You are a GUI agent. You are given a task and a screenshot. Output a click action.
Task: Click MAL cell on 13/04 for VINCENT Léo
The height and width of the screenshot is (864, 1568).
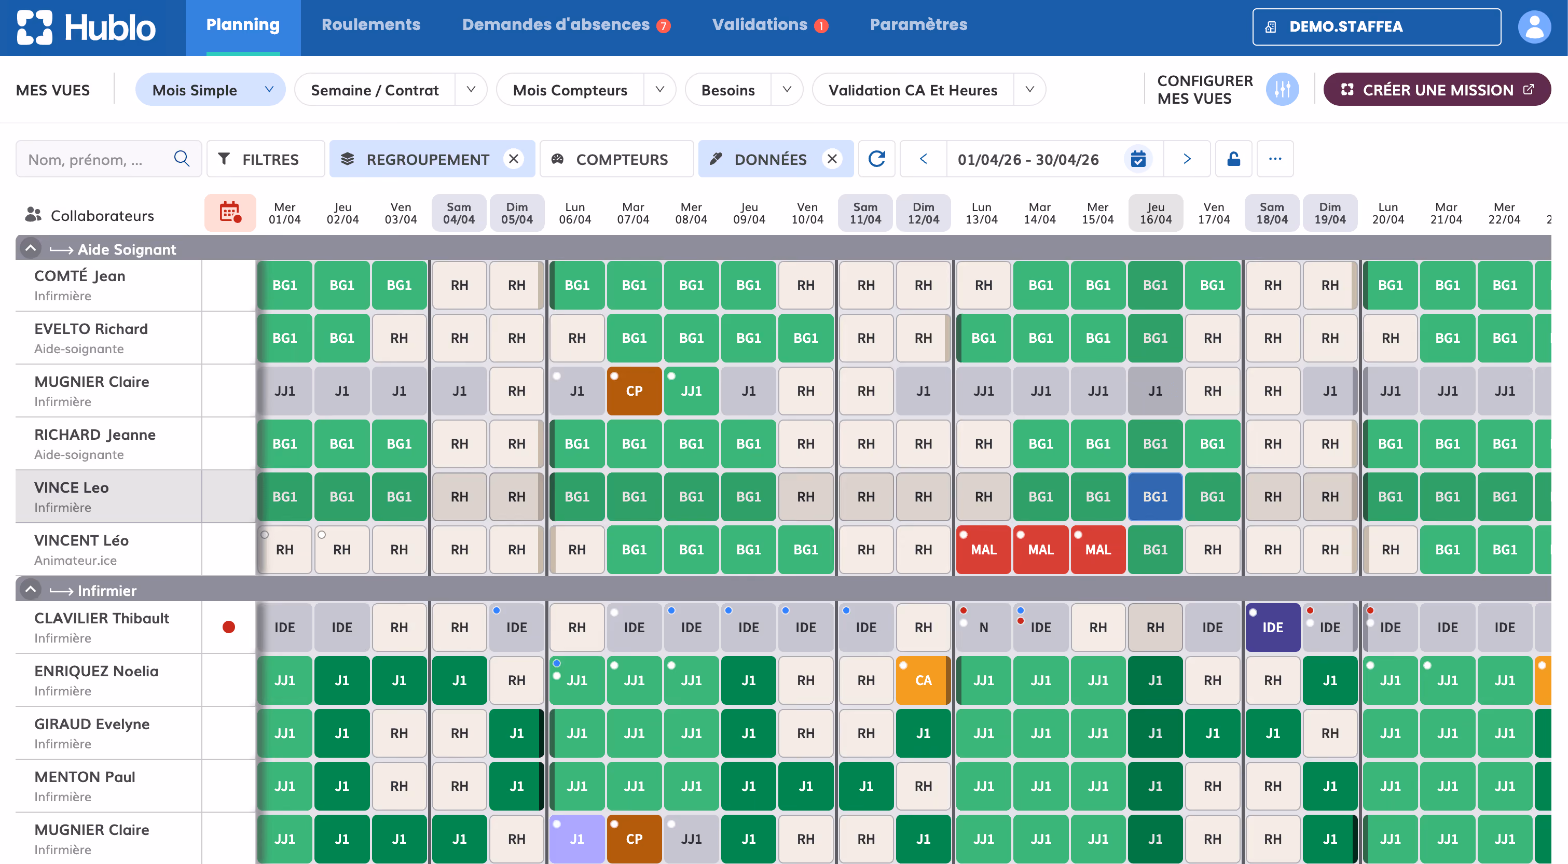[x=983, y=549]
